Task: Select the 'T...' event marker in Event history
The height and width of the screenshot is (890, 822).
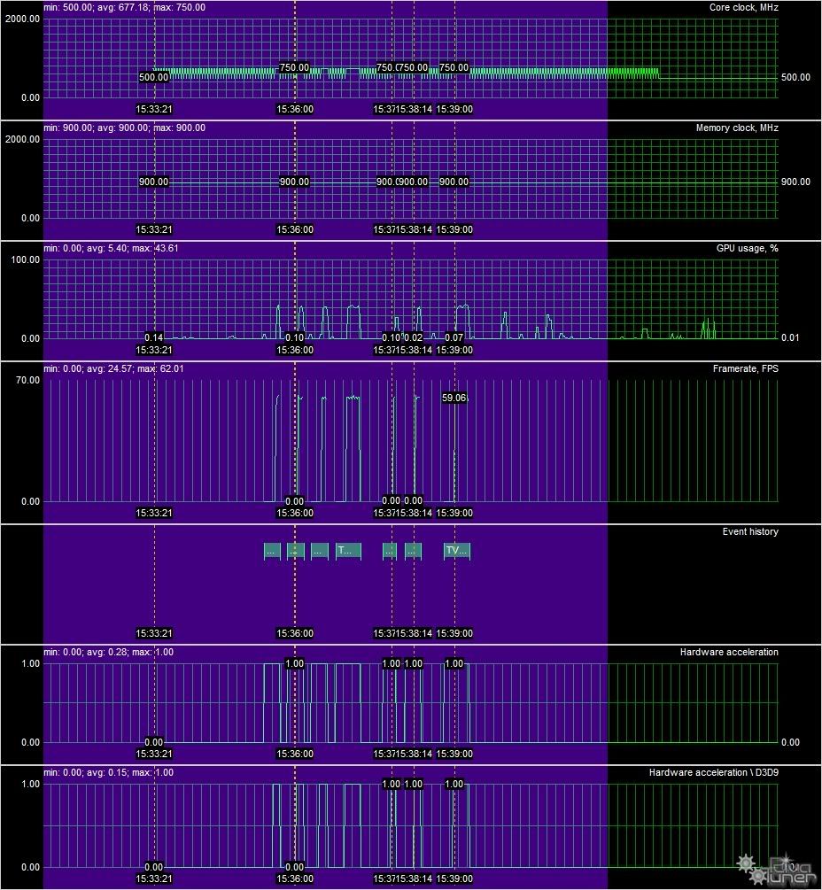Action: pos(347,550)
